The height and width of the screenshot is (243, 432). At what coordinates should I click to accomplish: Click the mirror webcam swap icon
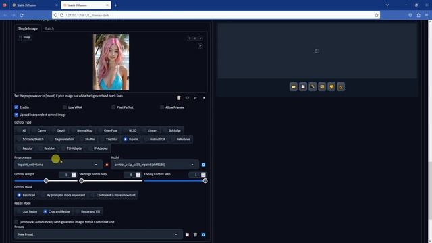[195, 98]
